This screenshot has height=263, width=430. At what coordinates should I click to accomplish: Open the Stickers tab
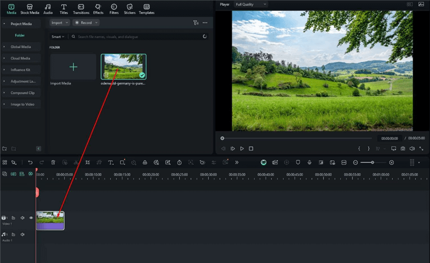click(130, 9)
